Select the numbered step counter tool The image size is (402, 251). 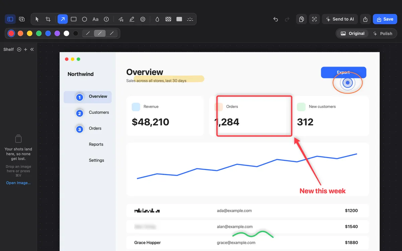click(x=106, y=19)
